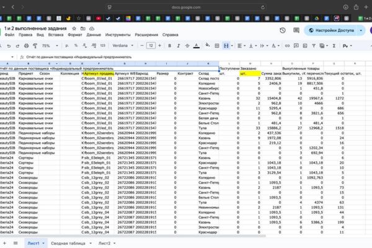Click the redo arrow in the toolbar
This screenshot has height=248, width=372.
click(x=17, y=46)
